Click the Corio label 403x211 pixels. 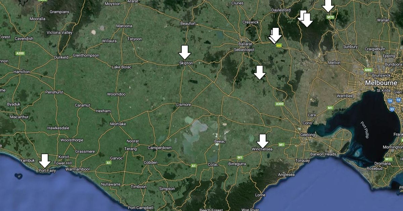(307, 123)
